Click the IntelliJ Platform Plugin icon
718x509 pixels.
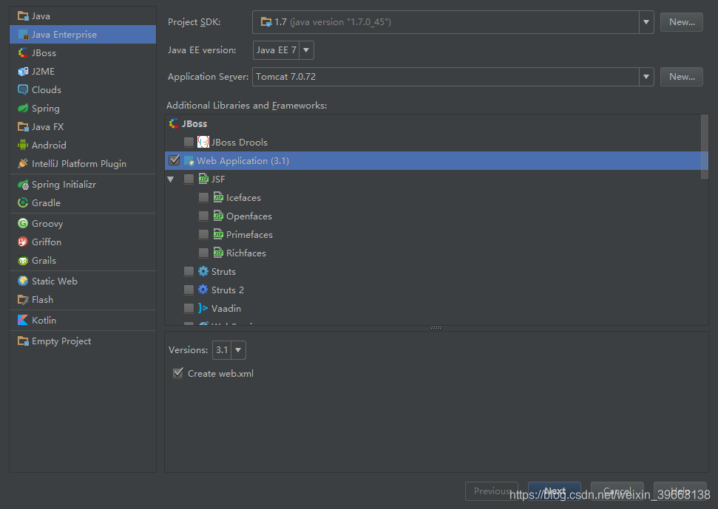(23, 164)
